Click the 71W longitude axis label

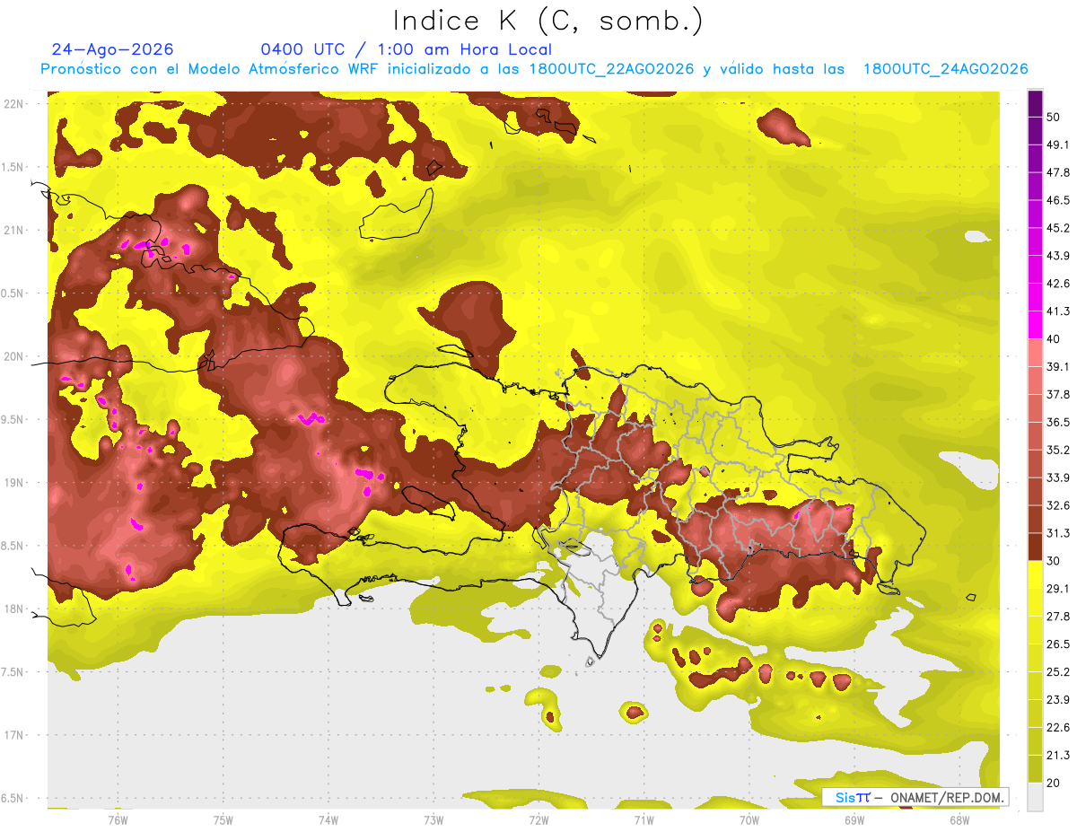pyautogui.click(x=644, y=819)
